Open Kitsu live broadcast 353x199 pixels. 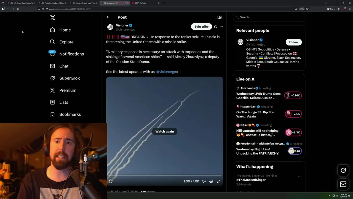257,133
